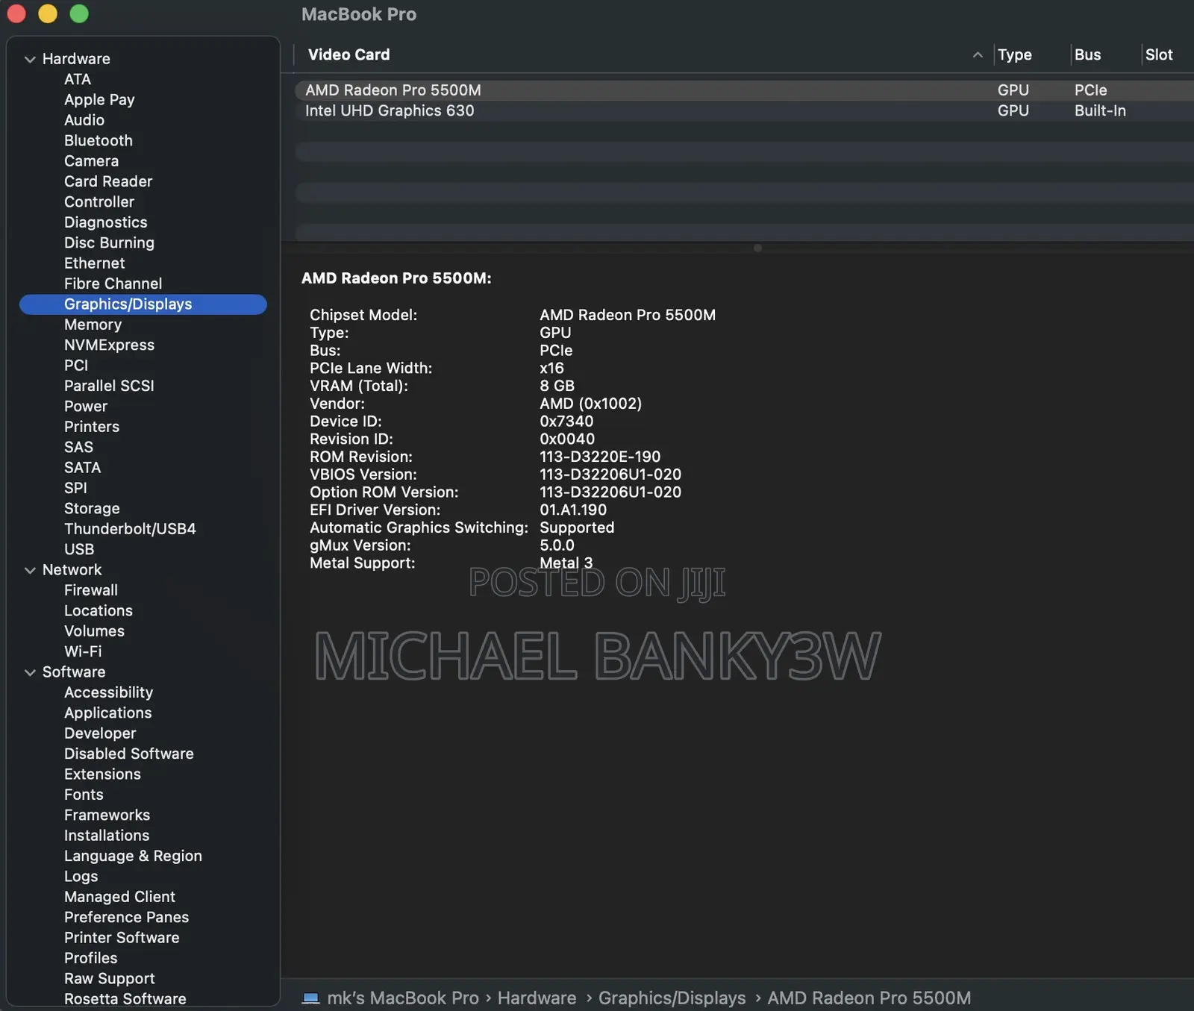
Task: Select Installations in sidebar
Action: pyautogui.click(x=107, y=836)
